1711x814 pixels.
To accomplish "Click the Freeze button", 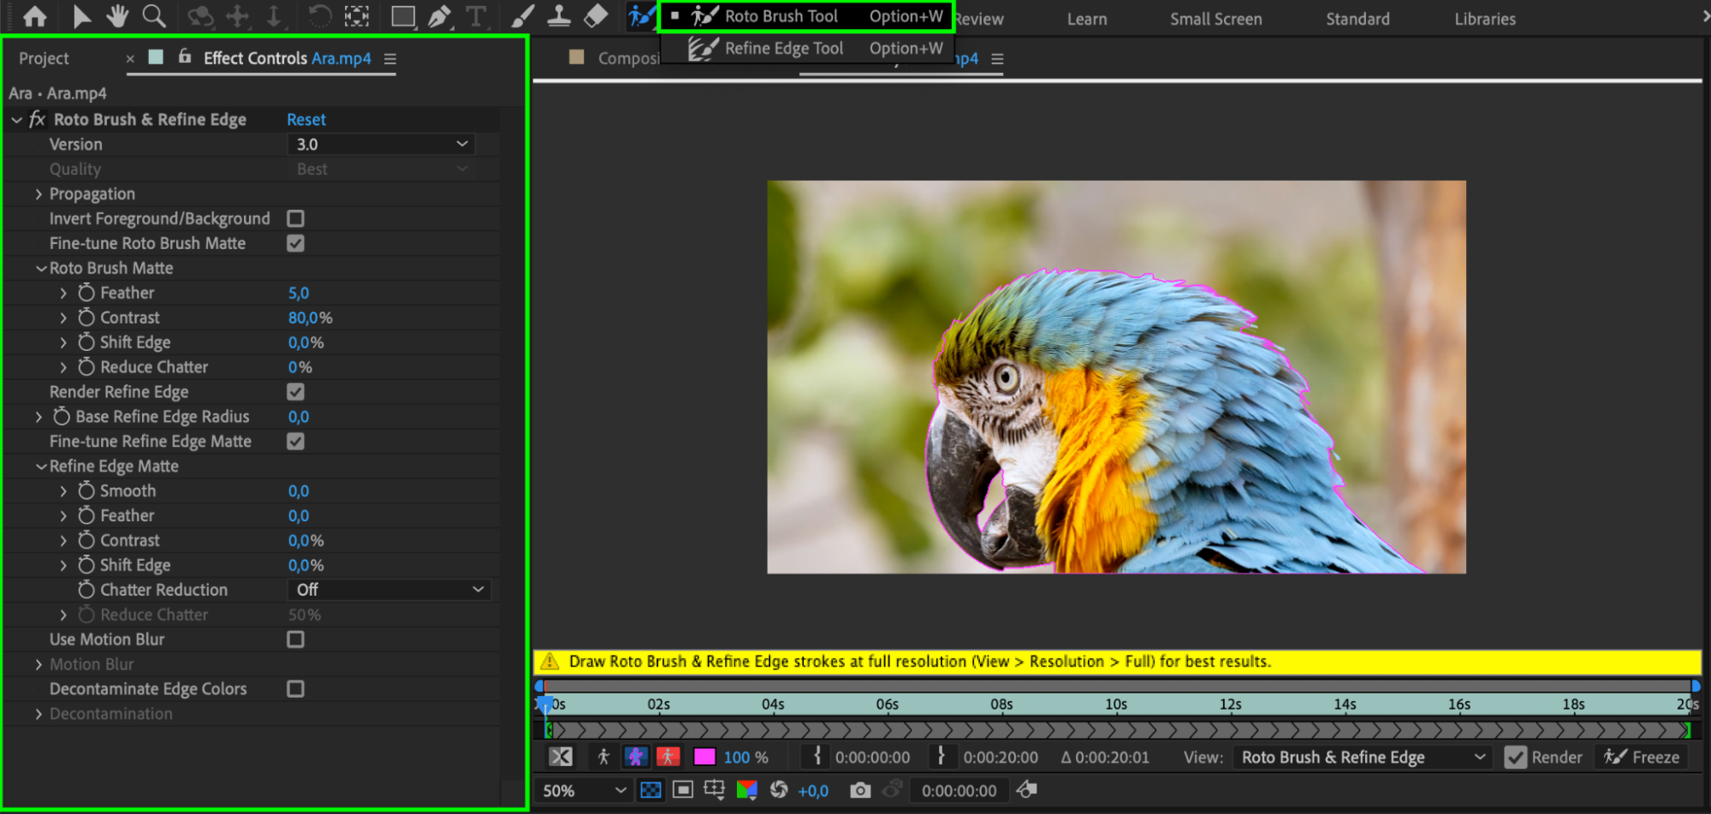I will pyautogui.click(x=1642, y=758).
